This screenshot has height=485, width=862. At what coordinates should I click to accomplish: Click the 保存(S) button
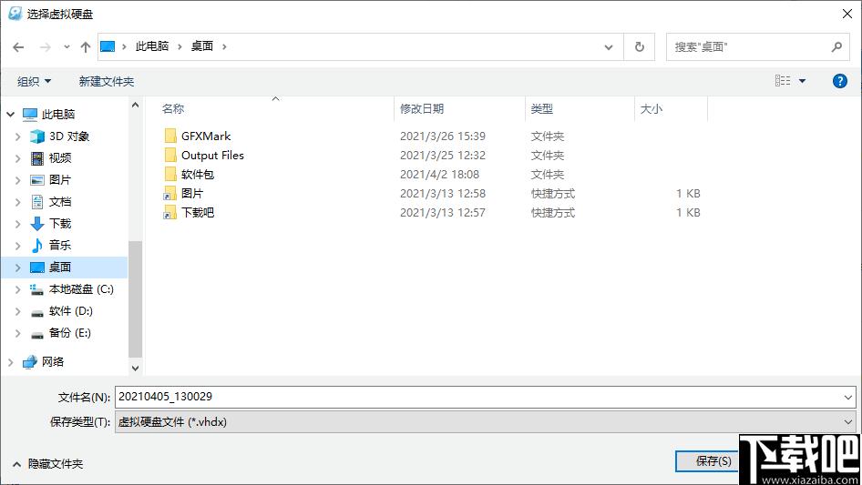[x=707, y=461]
